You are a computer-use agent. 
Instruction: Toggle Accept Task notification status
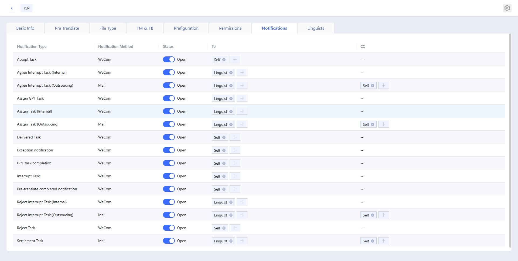click(x=169, y=59)
